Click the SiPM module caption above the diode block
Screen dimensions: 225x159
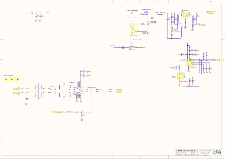click(x=8, y=75)
